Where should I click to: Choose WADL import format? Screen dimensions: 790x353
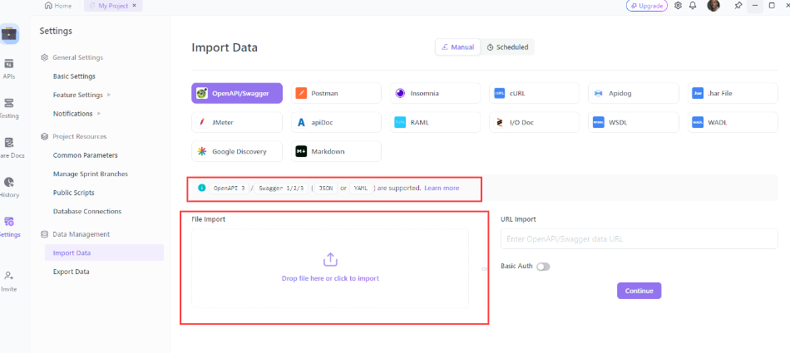733,122
